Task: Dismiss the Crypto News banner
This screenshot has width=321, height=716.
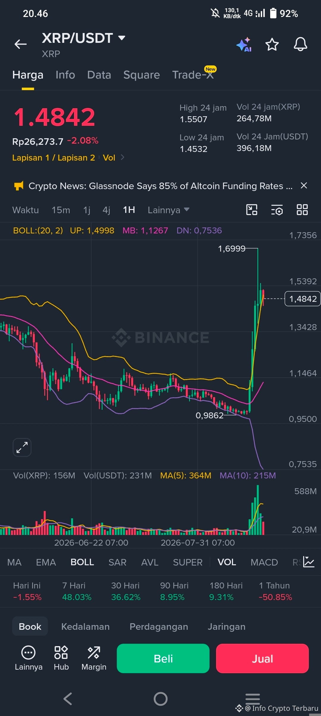Action: pyautogui.click(x=304, y=186)
